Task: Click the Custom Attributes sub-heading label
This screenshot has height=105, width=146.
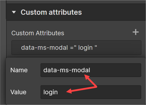Action: pyautogui.click(x=38, y=33)
